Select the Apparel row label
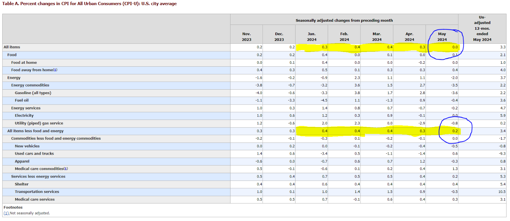 click(22, 161)
